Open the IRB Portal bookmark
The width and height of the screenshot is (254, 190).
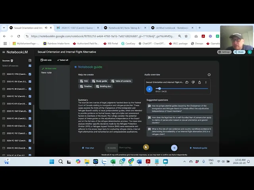pyautogui.click(x=111, y=44)
